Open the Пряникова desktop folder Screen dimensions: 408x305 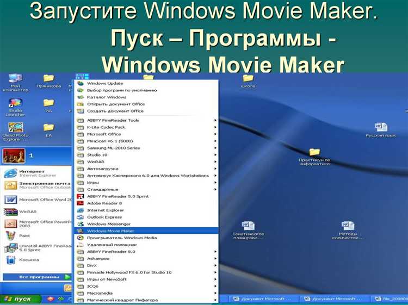pos(48,81)
